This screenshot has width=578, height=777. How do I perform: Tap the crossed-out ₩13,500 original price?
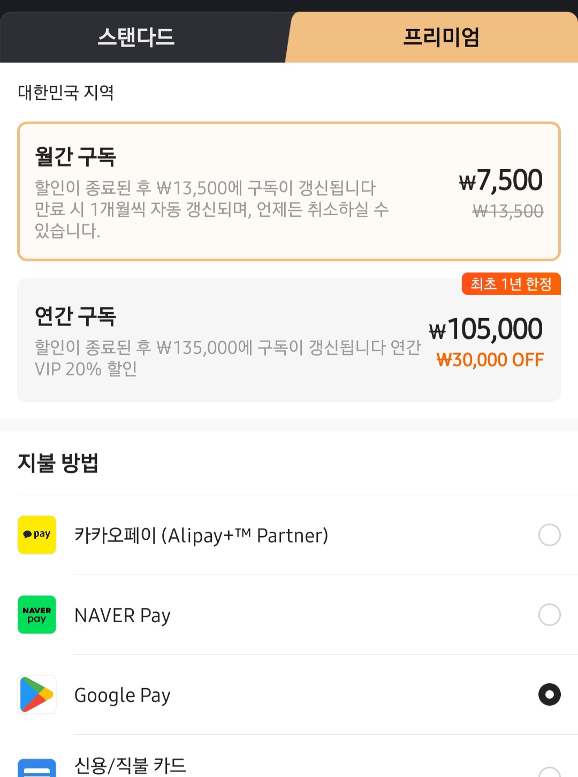508,211
